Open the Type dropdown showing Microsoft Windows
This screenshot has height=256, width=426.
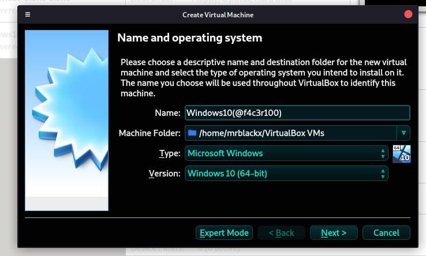[x=286, y=153]
